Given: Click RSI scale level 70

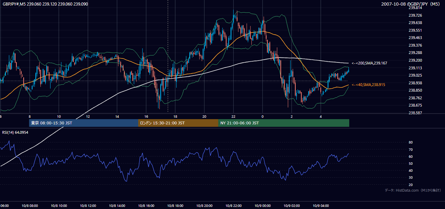Looking at the screenshot, I should 411,149.
